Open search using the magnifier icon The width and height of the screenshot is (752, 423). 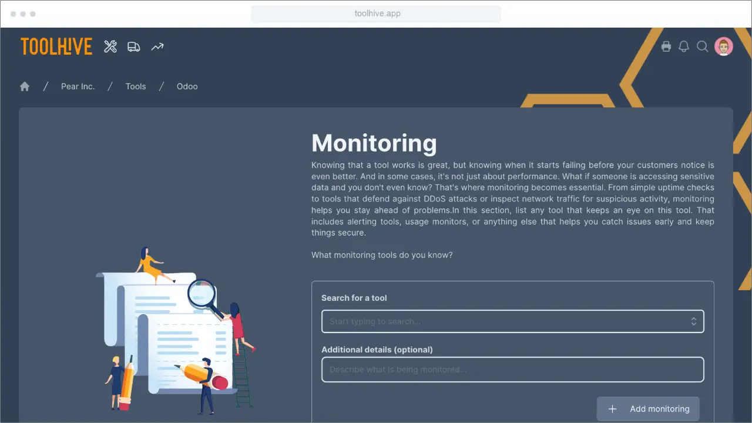click(x=703, y=46)
